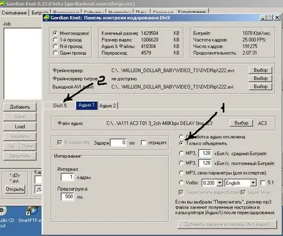Choose the N-й проход radio option

pyautogui.click(x=55, y=46)
